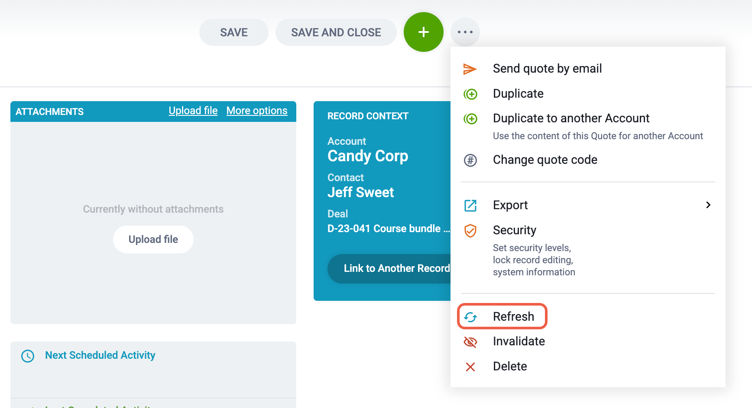Screen dimensions: 752x408
Task: Click the SAVE AND CLOSE button
Action: (x=336, y=32)
